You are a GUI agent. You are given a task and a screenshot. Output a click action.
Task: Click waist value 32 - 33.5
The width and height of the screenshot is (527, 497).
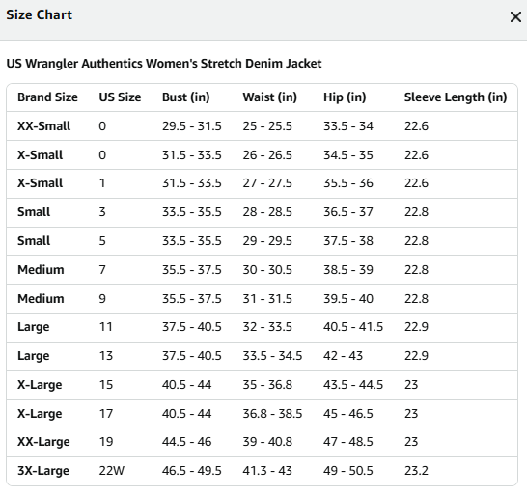click(267, 327)
